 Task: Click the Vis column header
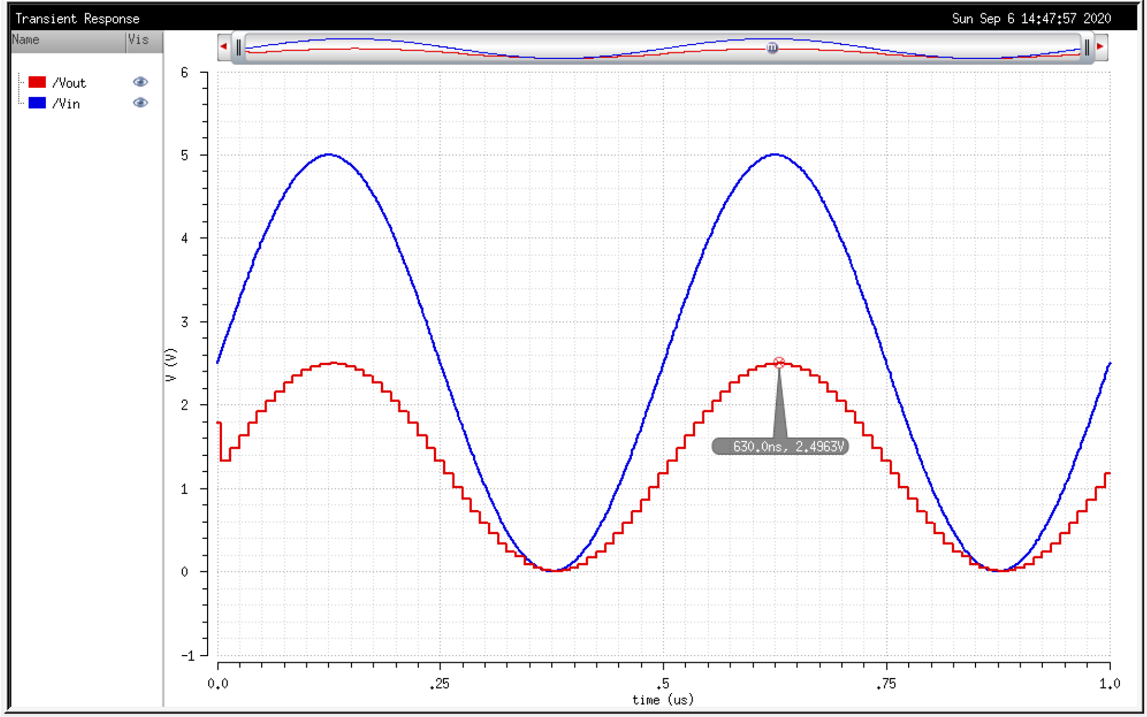coord(140,40)
